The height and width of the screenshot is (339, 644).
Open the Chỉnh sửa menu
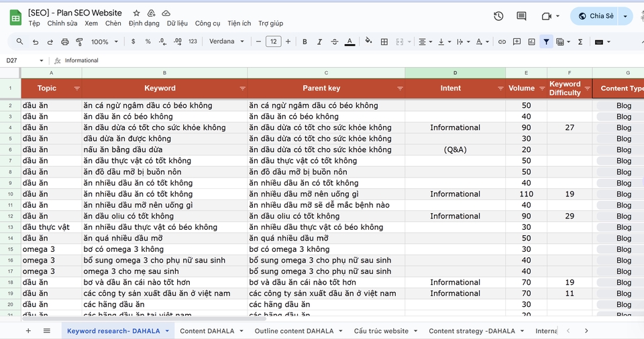62,23
